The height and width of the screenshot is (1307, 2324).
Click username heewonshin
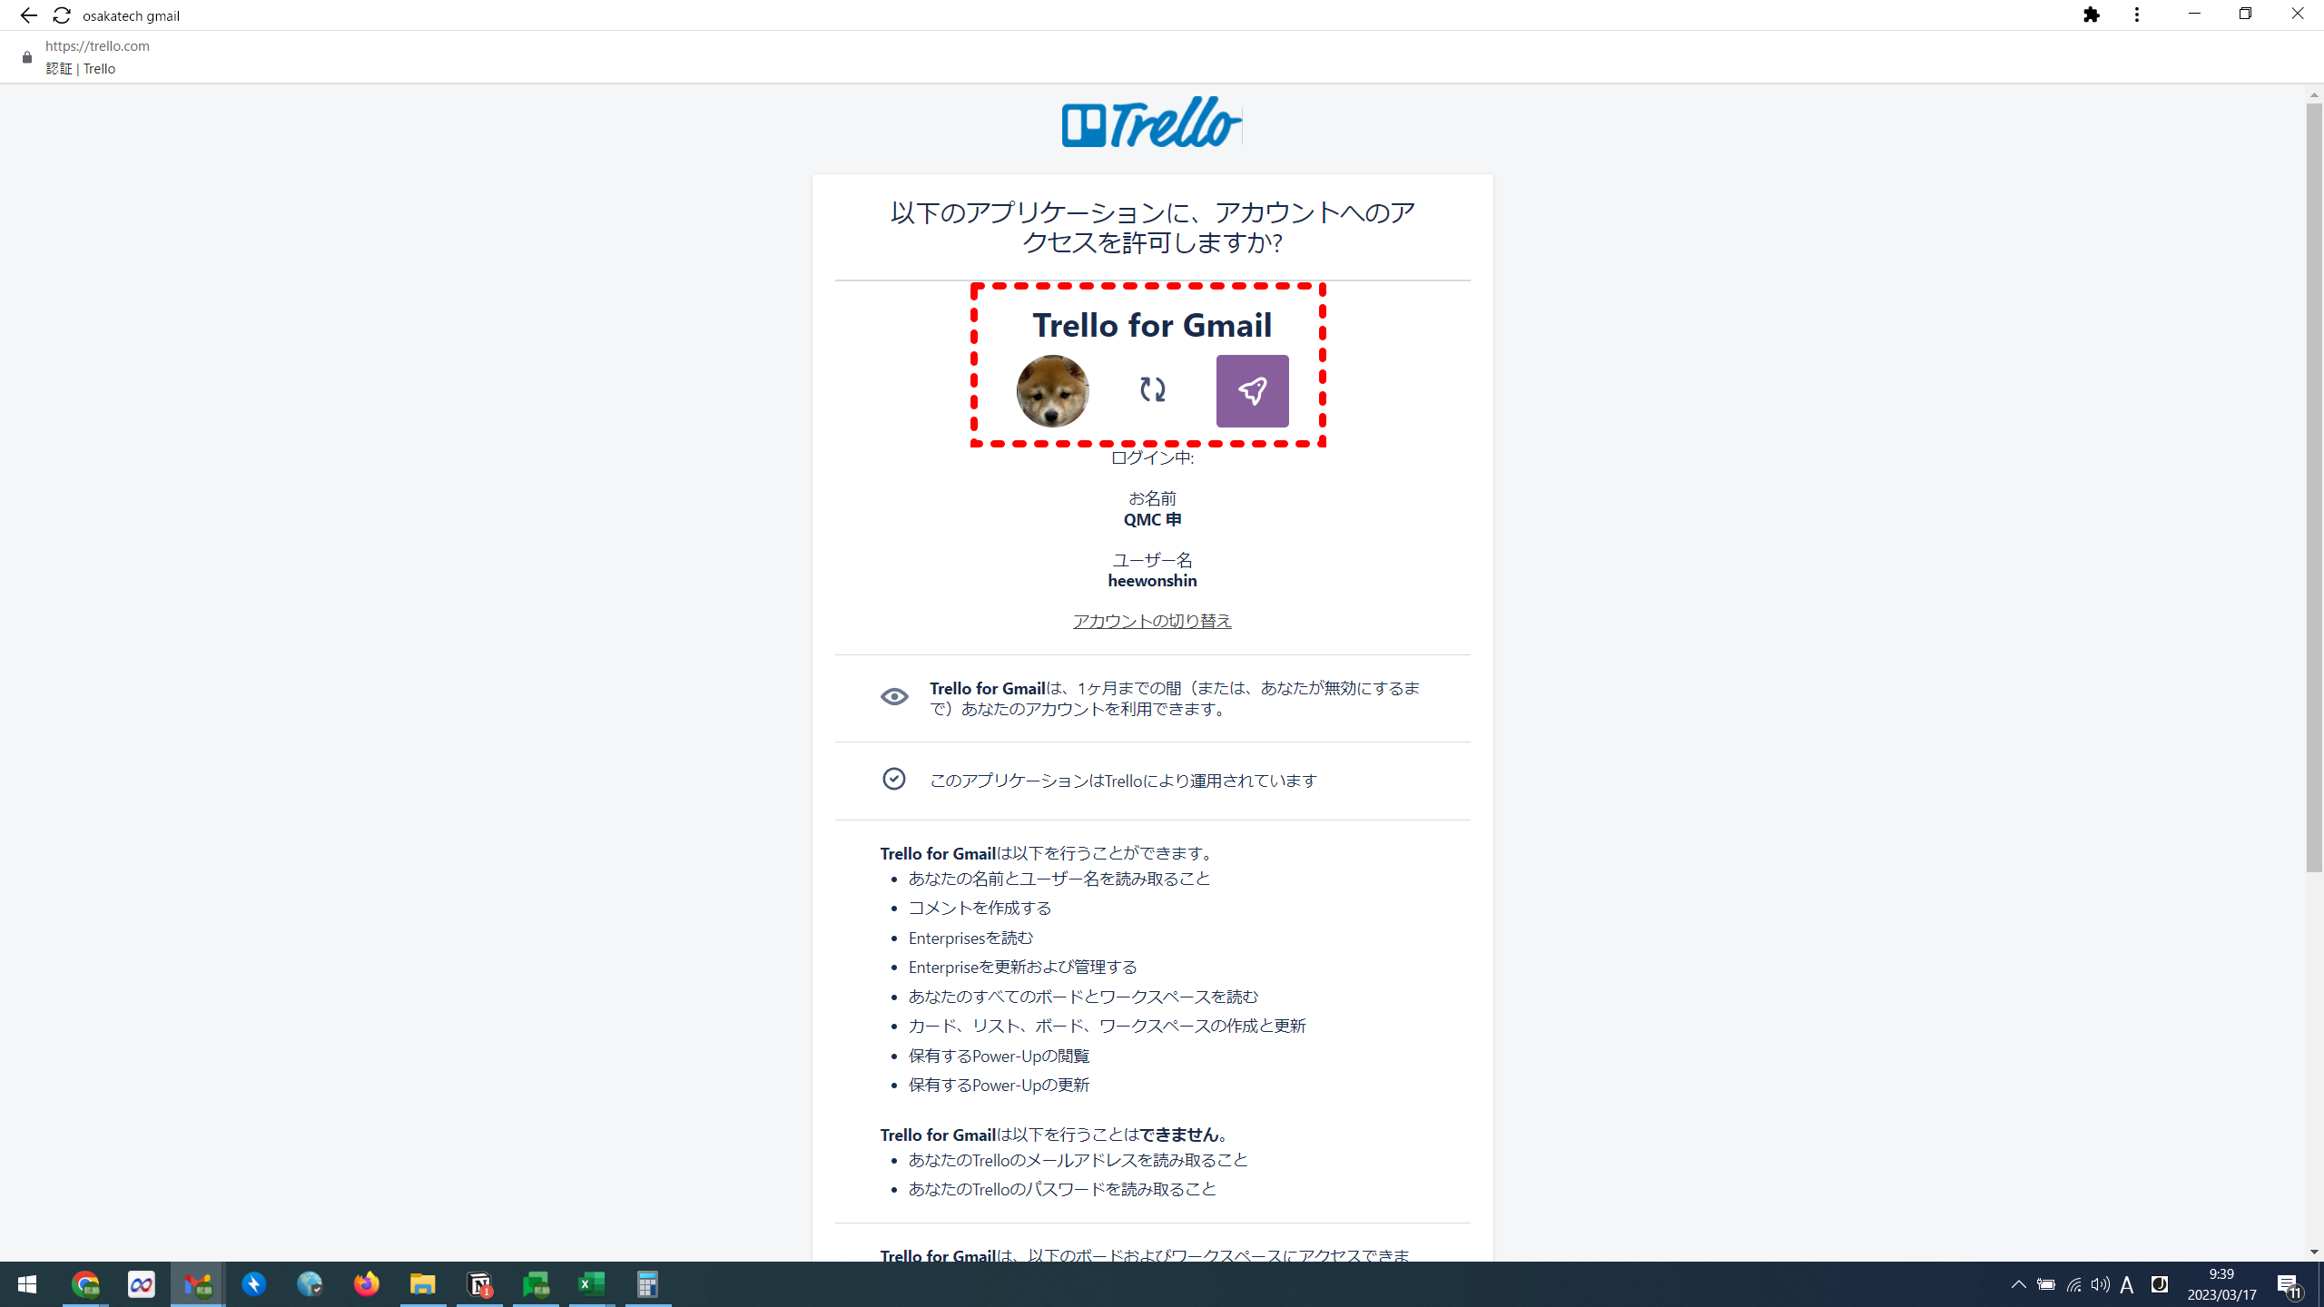tap(1152, 581)
